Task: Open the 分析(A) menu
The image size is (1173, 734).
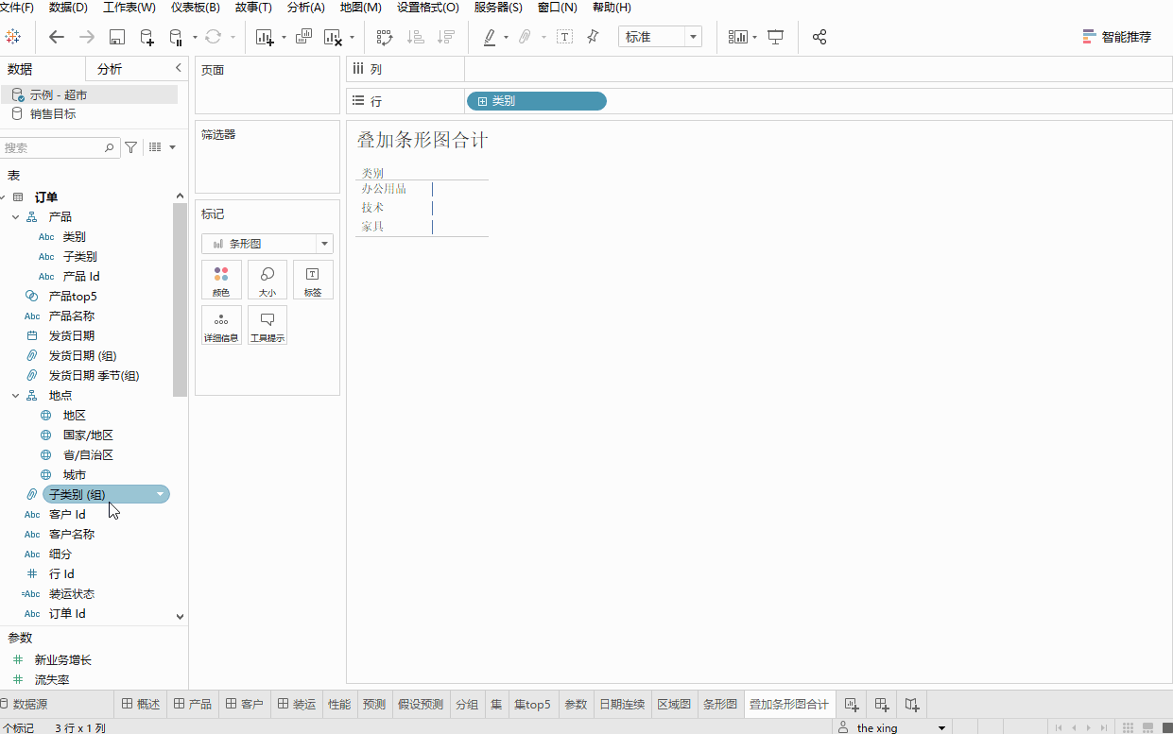Action: pyautogui.click(x=306, y=8)
